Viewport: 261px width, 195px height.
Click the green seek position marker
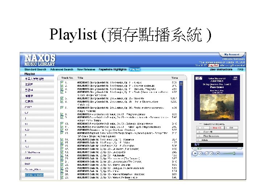(200, 149)
